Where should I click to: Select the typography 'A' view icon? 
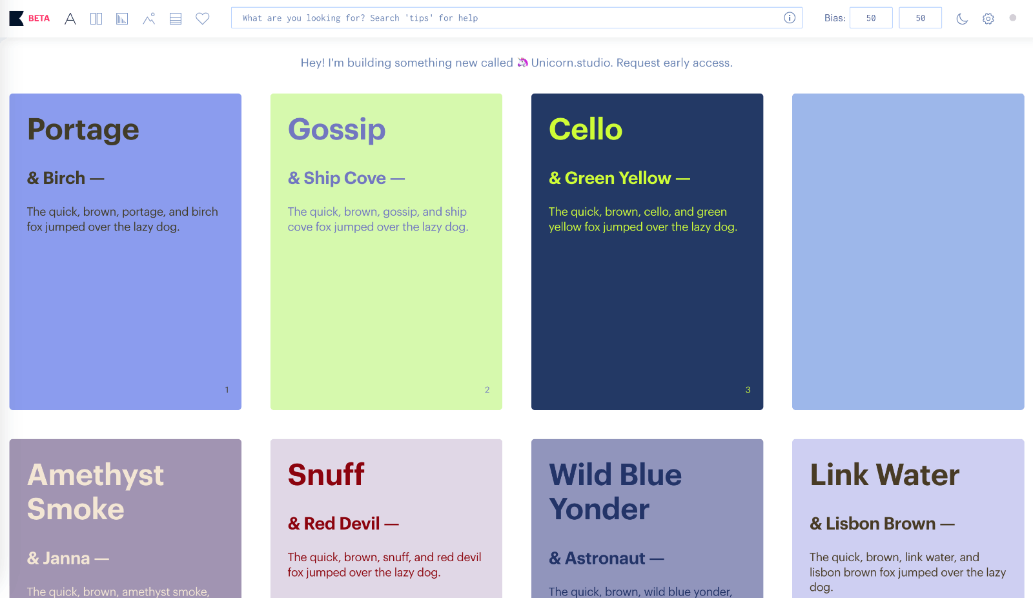point(70,19)
